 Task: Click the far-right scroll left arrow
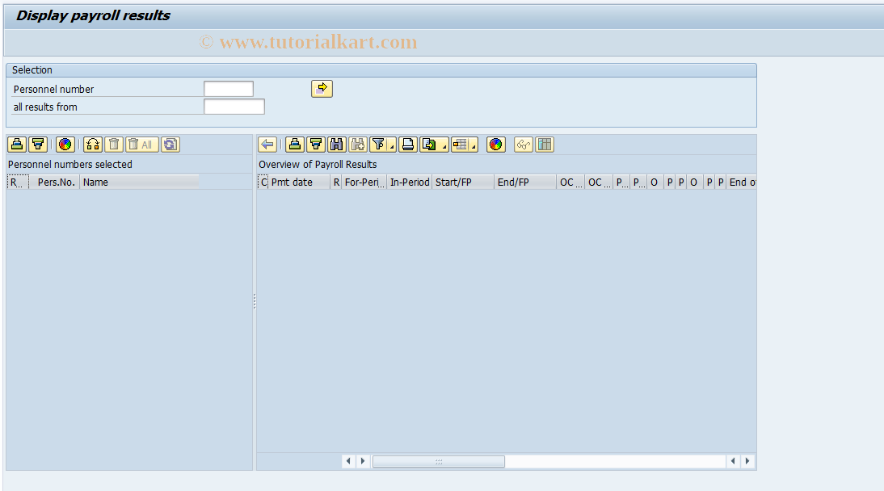733,461
